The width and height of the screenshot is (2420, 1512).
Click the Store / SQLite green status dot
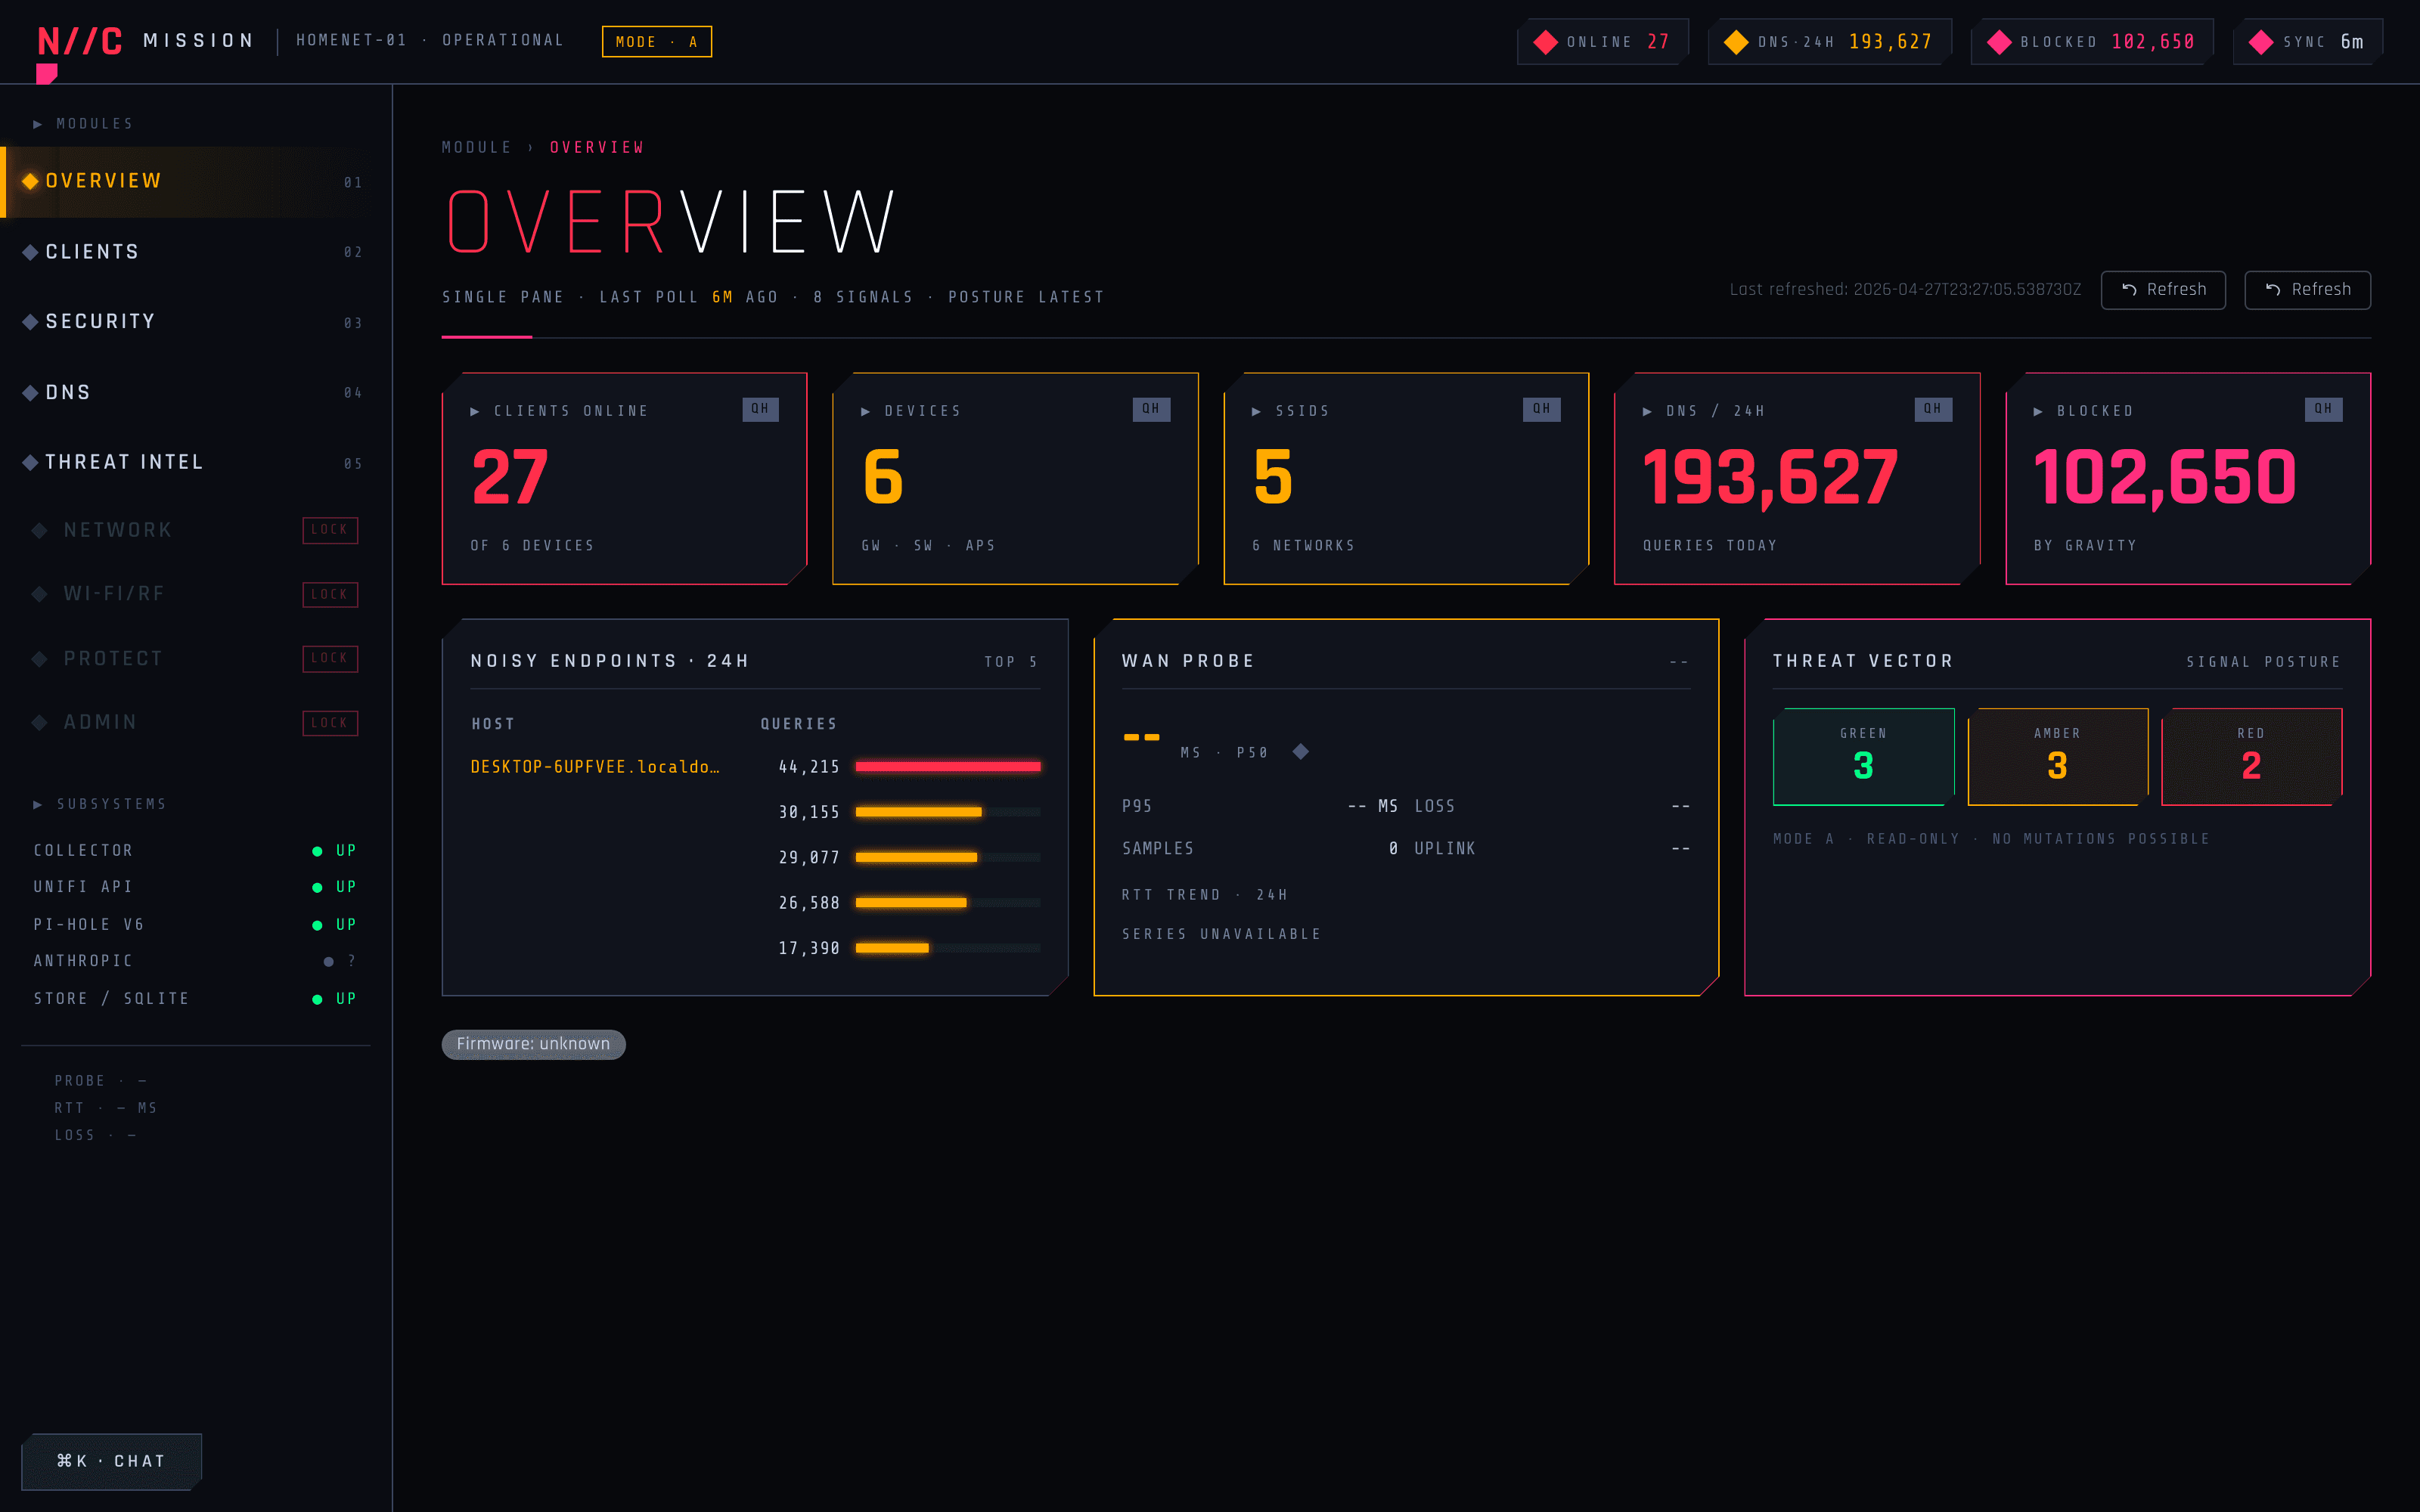[317, 999]
